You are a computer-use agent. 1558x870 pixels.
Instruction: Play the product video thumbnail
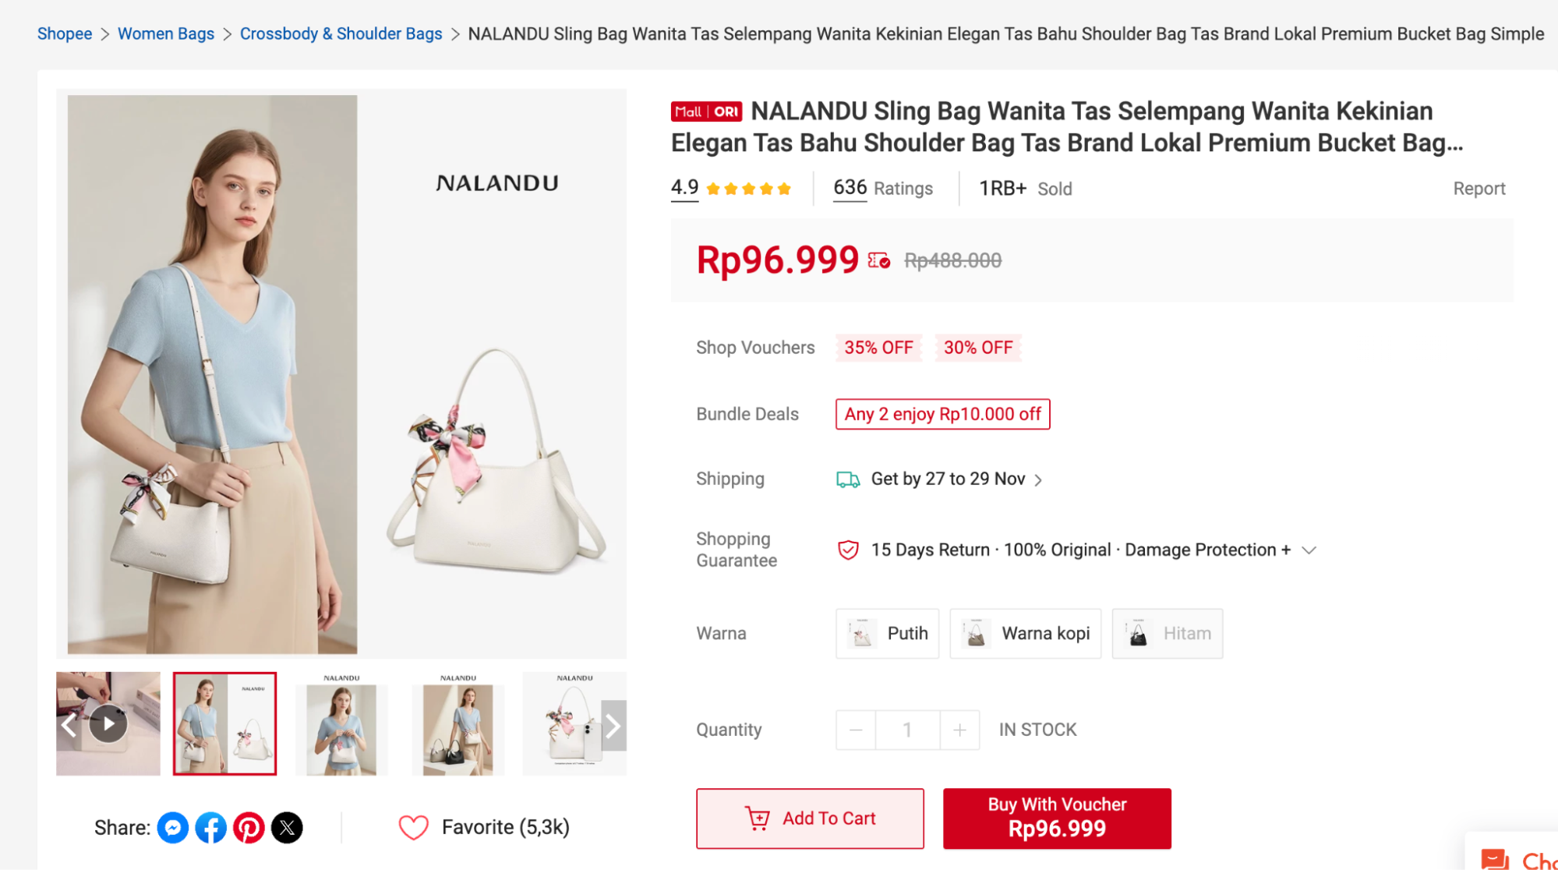pyautogui.click(x=108, y=724)
